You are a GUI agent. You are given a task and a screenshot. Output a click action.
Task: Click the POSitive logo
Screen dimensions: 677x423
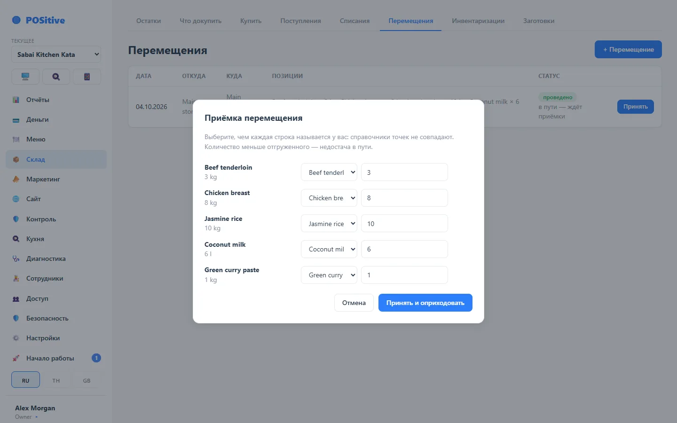39,20
